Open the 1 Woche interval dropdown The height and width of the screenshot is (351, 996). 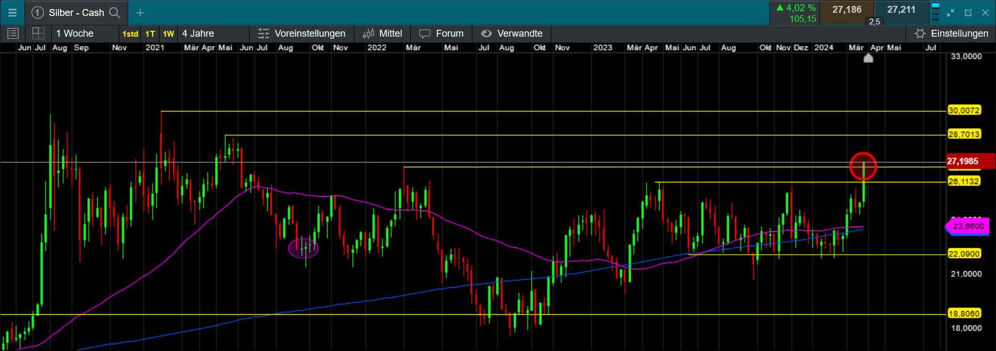[85, 34]
